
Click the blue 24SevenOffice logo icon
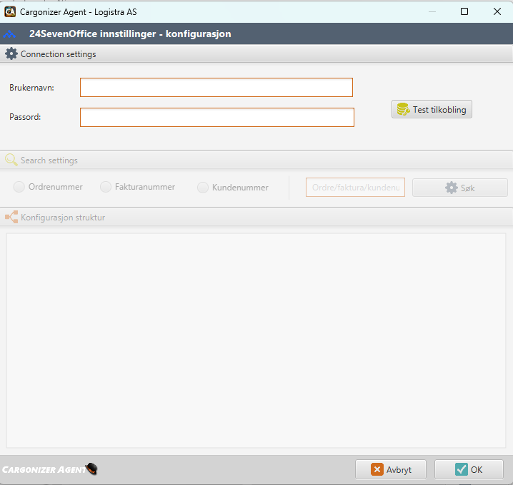tap(9, 34)
